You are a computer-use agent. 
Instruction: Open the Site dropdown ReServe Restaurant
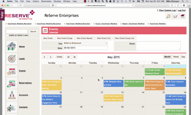(86, 43)
